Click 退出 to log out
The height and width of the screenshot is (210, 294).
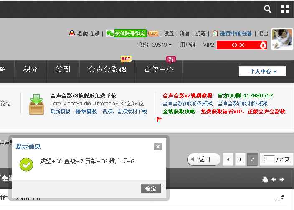coord(263,34)
